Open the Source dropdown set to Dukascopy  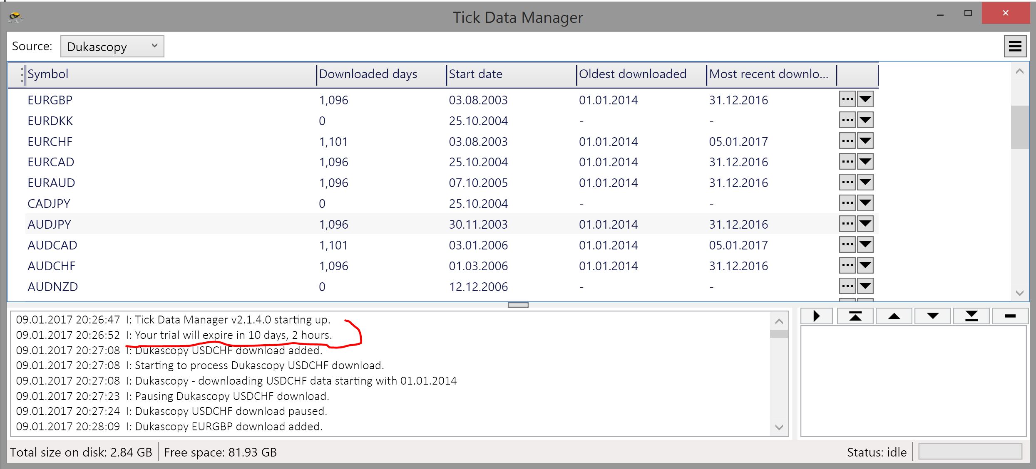112,46
